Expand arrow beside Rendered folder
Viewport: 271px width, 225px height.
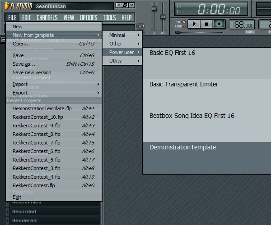(x=7, y=220)
